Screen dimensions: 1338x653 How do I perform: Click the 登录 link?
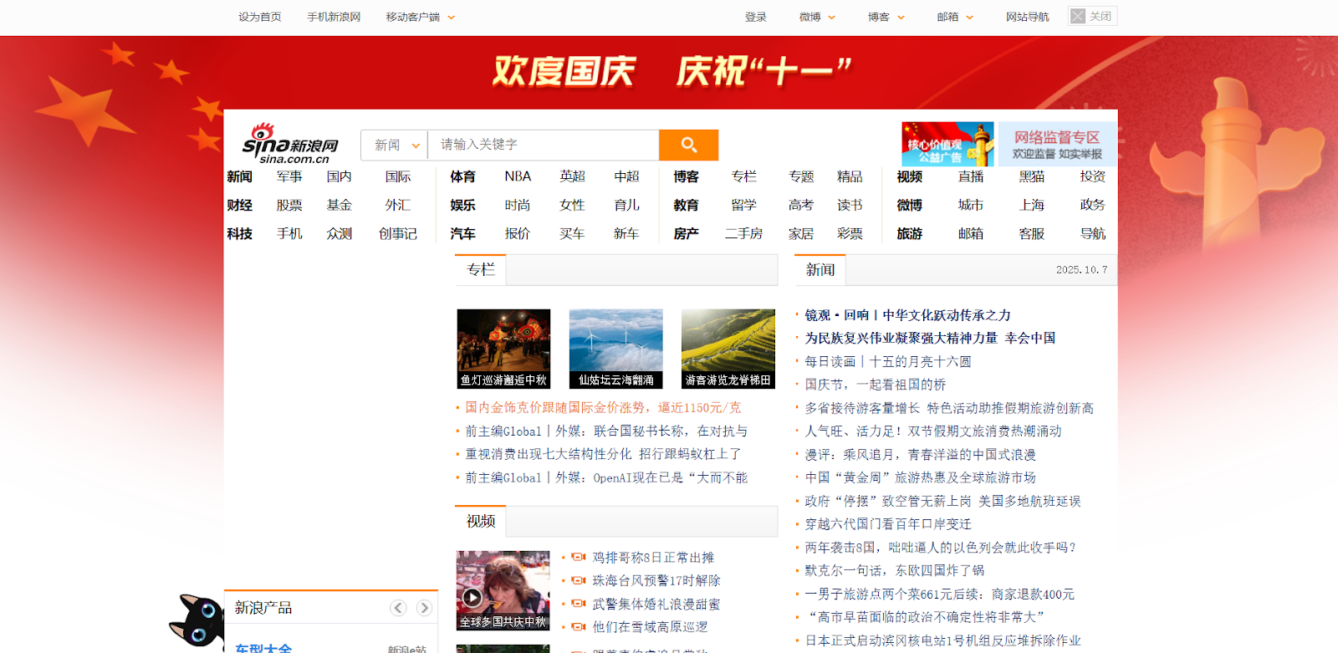pyautogui.click(x=755, y=17)
